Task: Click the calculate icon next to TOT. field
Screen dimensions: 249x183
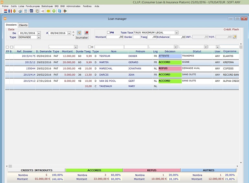Action: click(234, 37)
